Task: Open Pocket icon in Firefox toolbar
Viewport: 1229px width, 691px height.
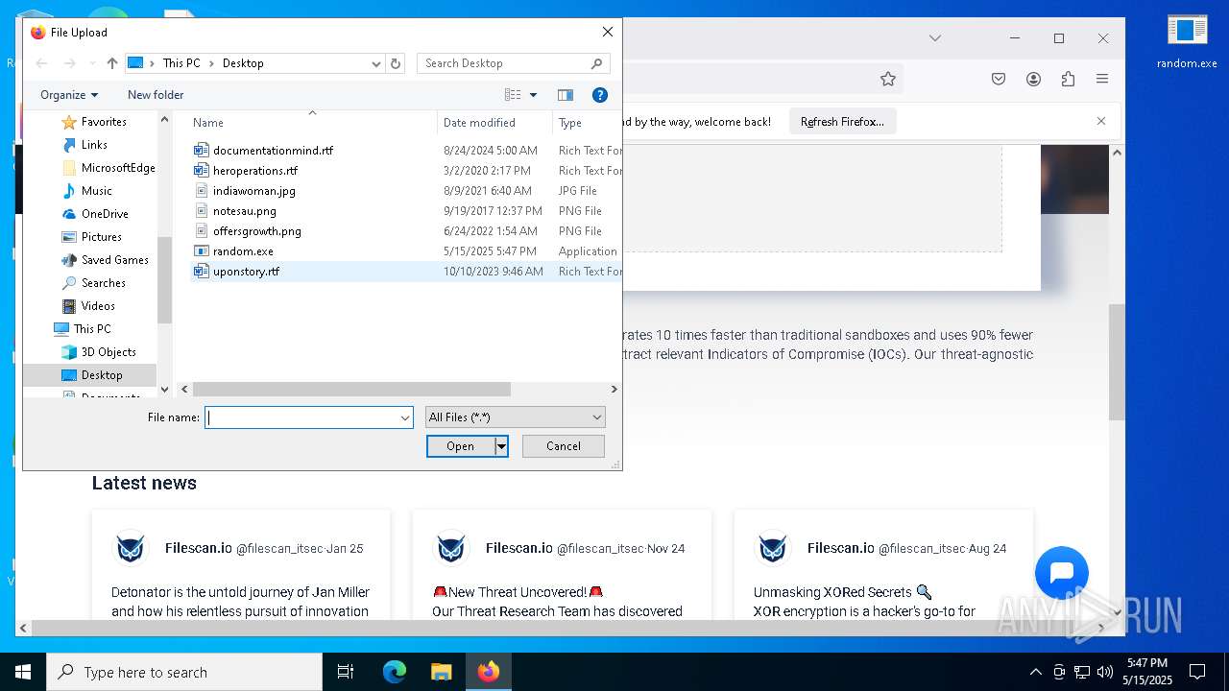Action: [999, 79]
